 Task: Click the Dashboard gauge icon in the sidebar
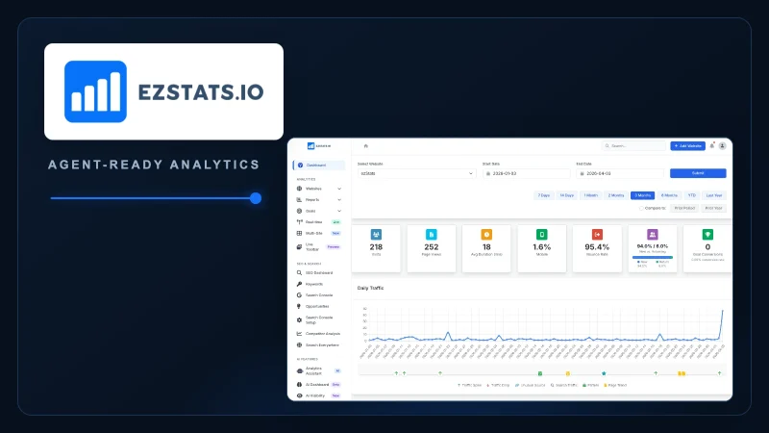[x=300, y=165]
